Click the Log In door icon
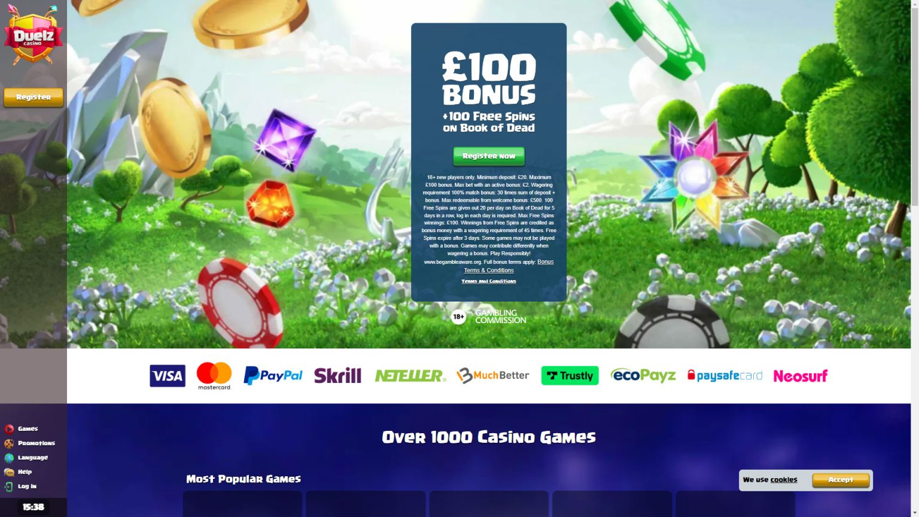This screenshot has width=919, height=517. tap(9, 486)
